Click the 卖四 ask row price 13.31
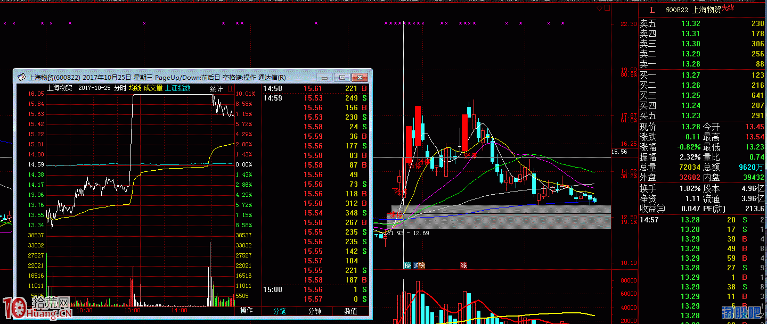 pos(691,34)
